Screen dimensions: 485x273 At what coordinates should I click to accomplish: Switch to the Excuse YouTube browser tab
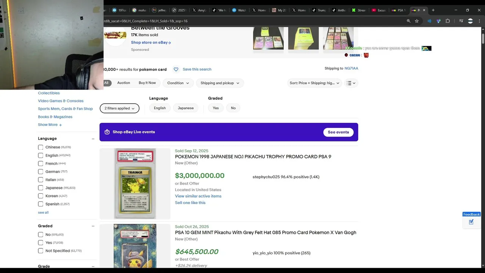379,10
